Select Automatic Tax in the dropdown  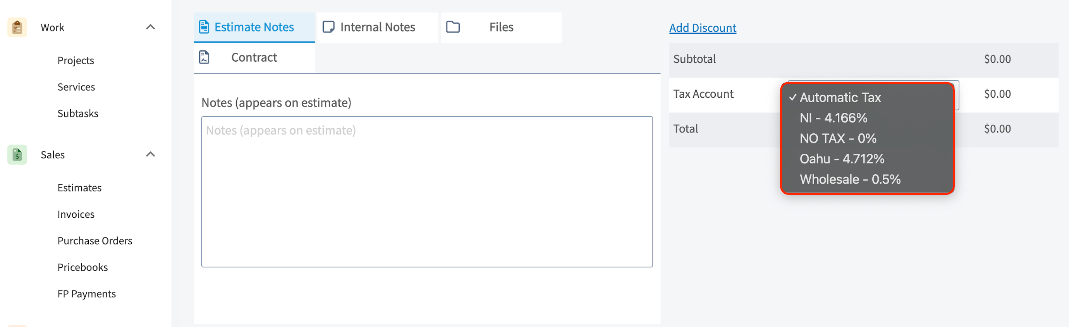[866, 98]
